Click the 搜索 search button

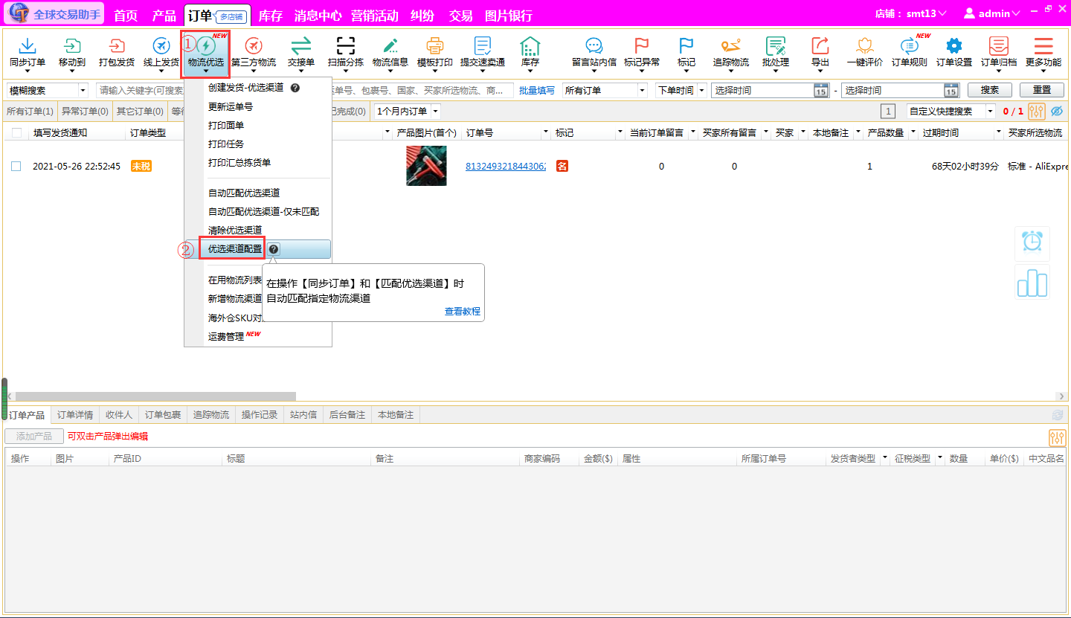990,90
